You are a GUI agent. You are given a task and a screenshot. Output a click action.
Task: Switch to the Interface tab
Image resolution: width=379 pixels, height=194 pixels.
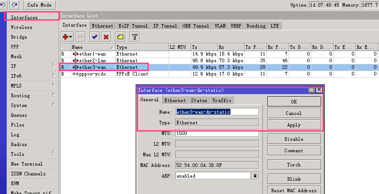point(74,25)
